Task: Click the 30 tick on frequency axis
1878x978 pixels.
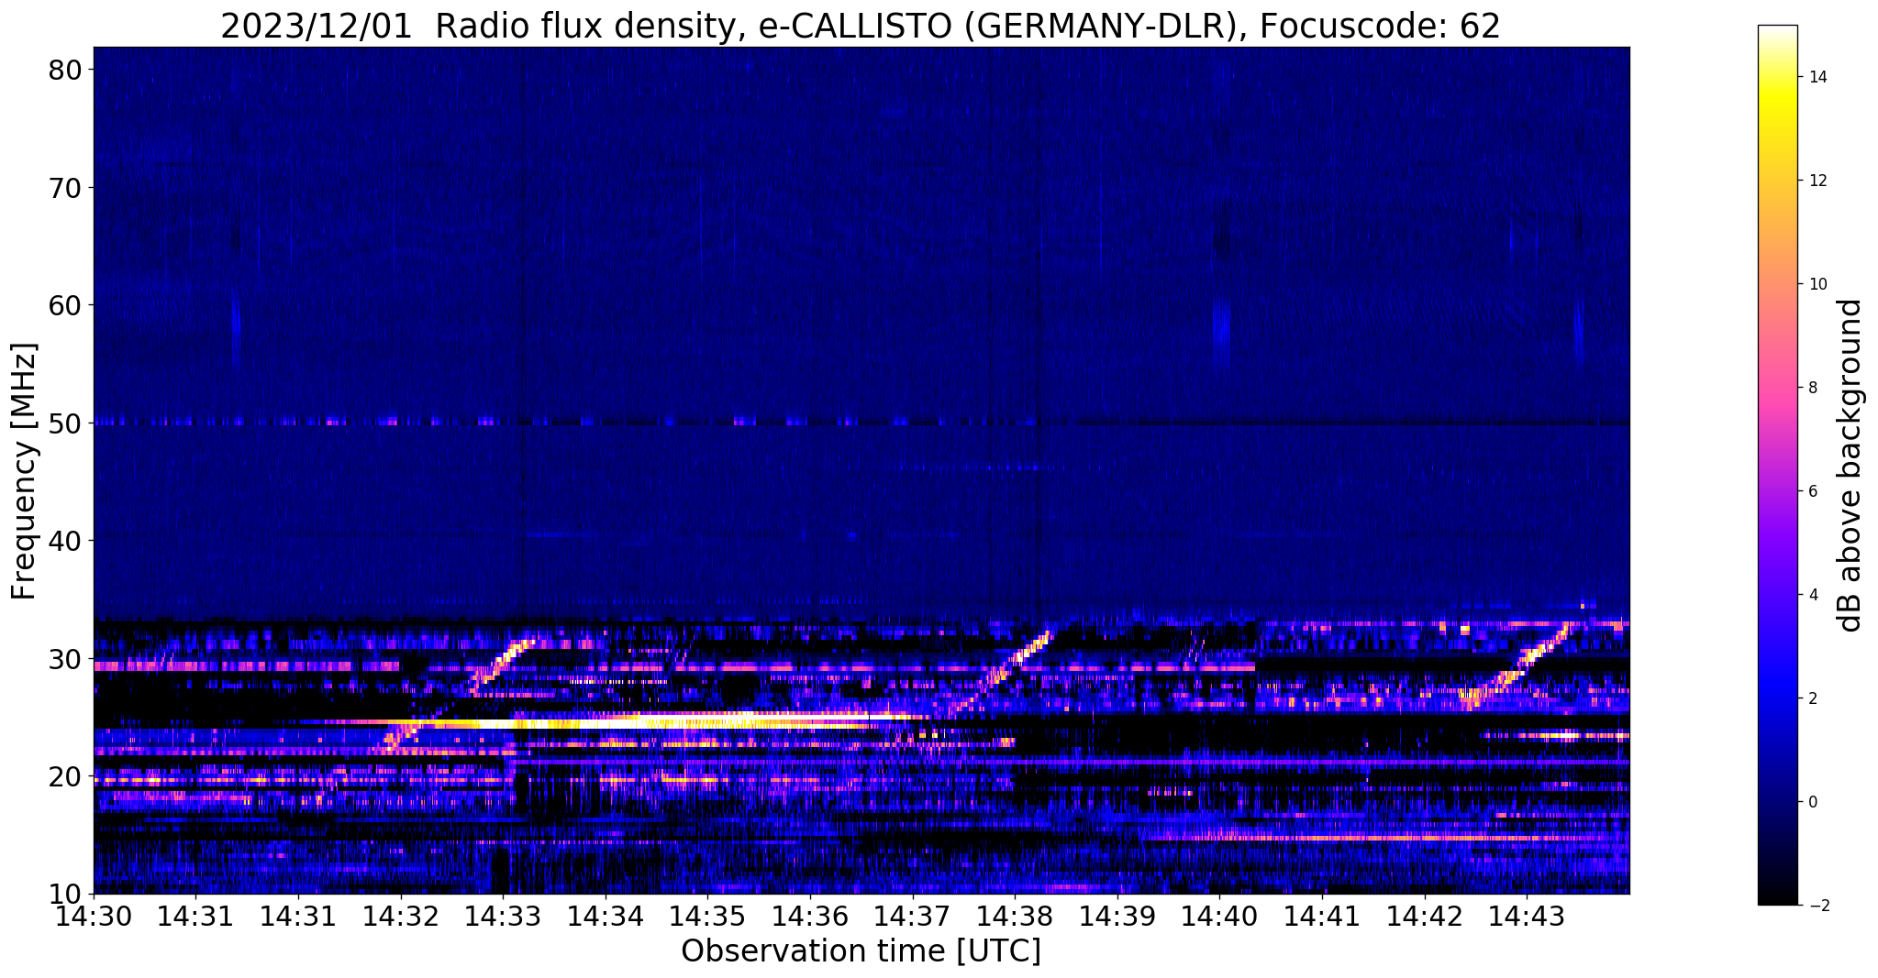Action: 67,658
